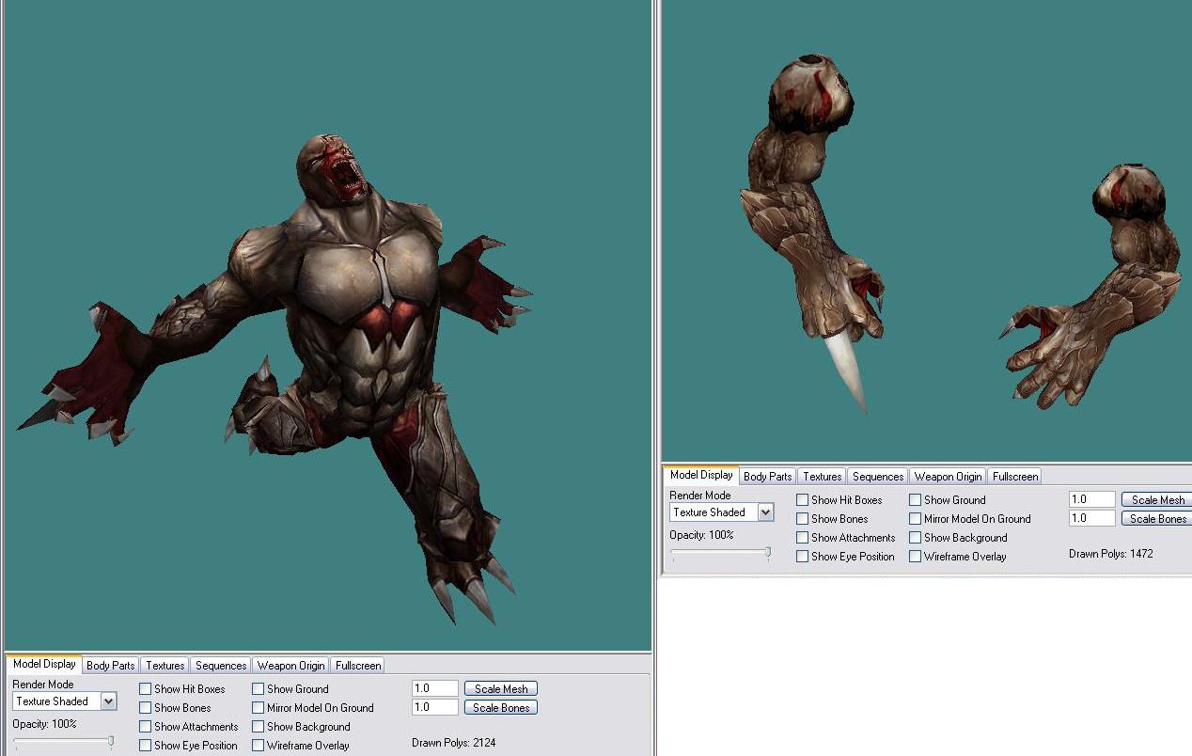
Task: Toggle Mirror Model On Ground for monster model
Action: pyautogui.click(x=258, y=708)
